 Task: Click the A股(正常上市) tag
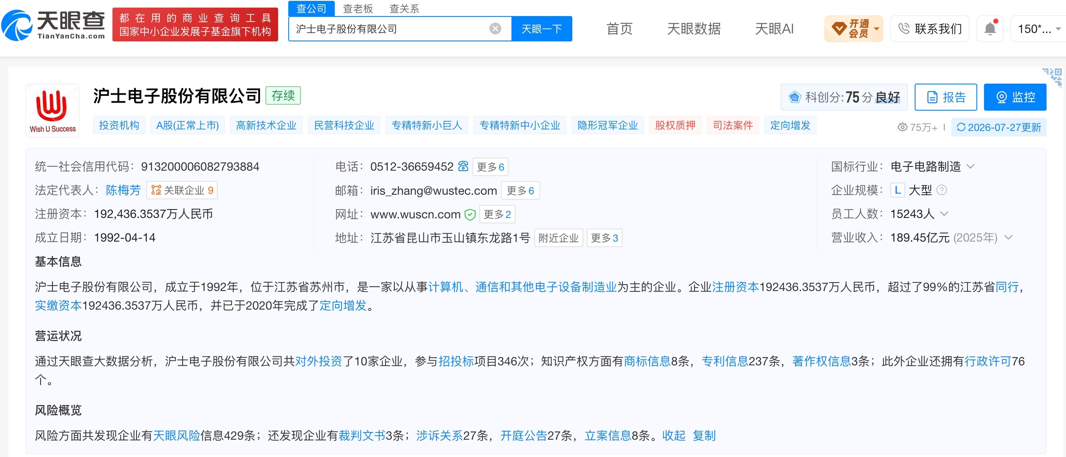pos(188,125)
